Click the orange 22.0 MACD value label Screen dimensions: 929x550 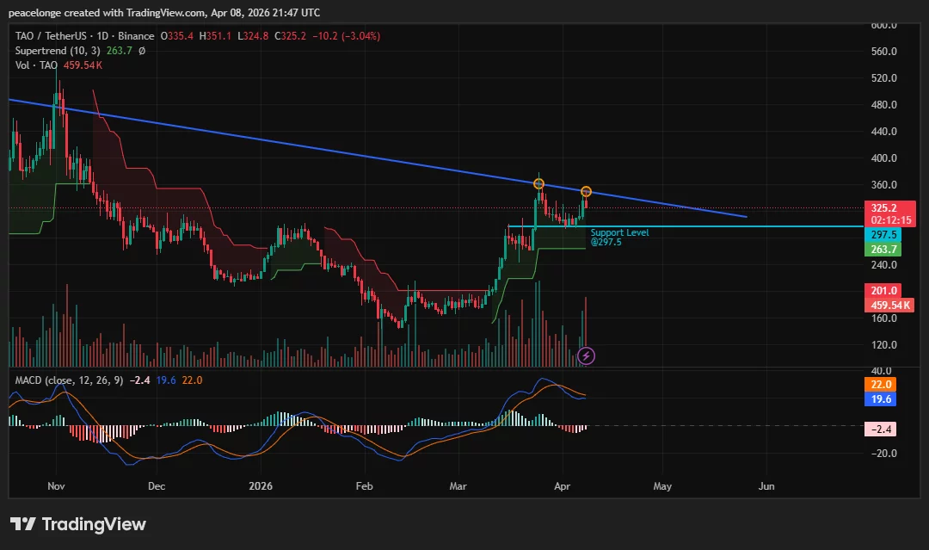[880, 383]
